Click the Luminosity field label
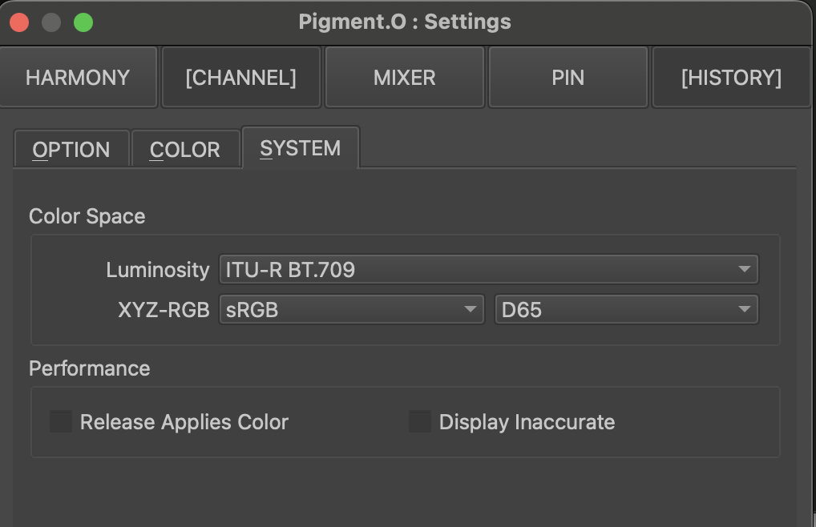Screen dimensions: 816x527 pyautogui.click(x=158, y=270)
